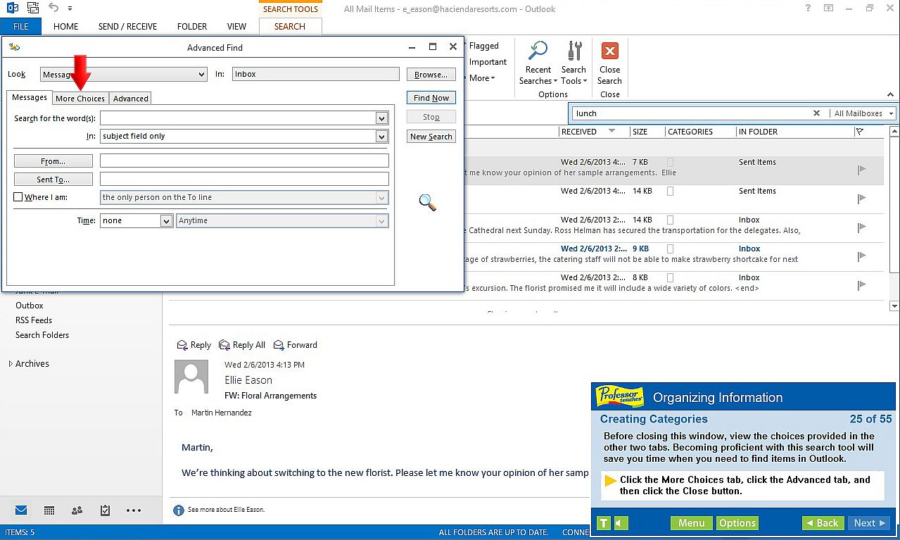Open the People navigation icon
This screenshot has width=900, height=540.
point(77,510)
